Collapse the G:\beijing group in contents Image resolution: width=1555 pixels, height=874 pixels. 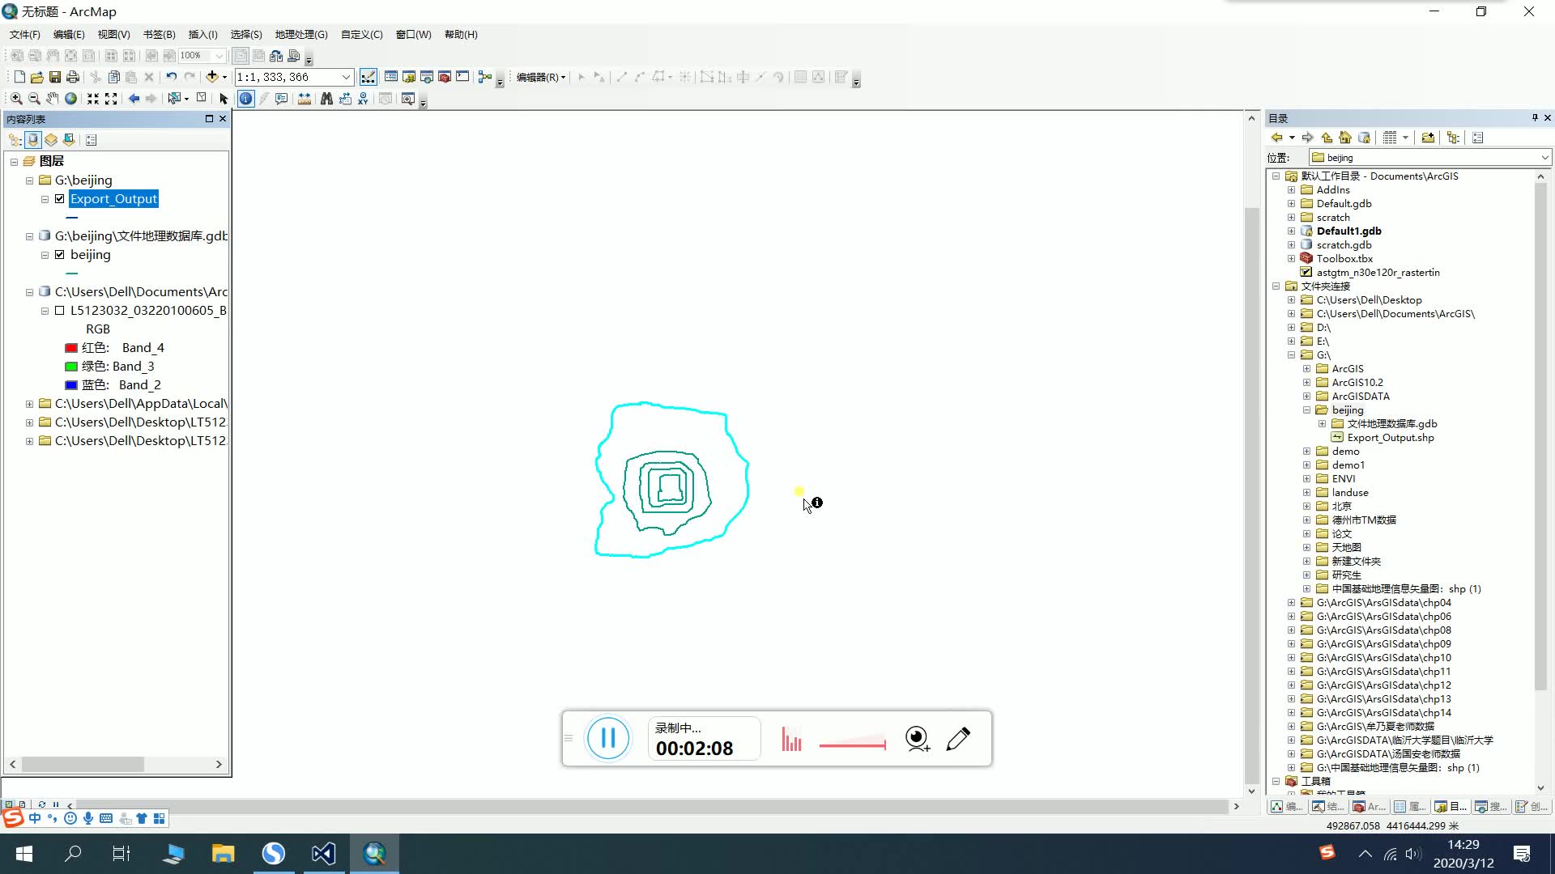(x=28, y=180)
